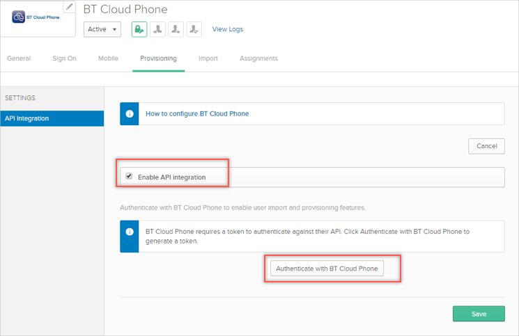Click info icon beside How to configure

pyautogui.click(x=130, y=113)
